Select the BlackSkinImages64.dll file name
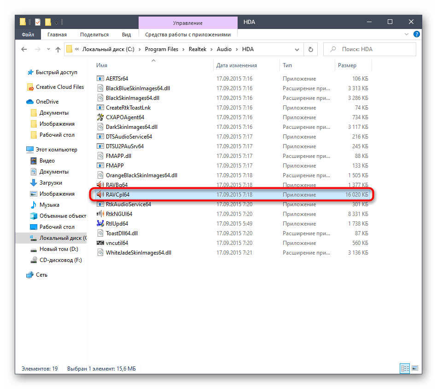This screenshot has height=389, width=437. pos(132,98)
